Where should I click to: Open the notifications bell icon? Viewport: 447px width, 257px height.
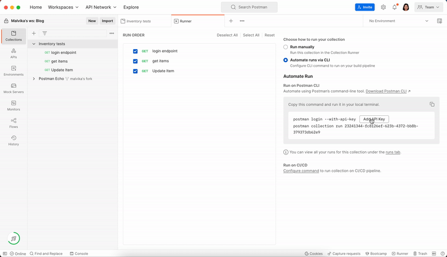coord(394,7)
